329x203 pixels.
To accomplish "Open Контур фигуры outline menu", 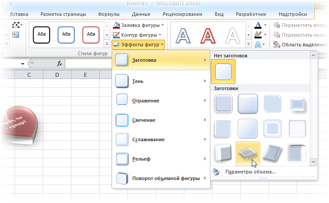I will pyautogui.click(x=137, y=35).
